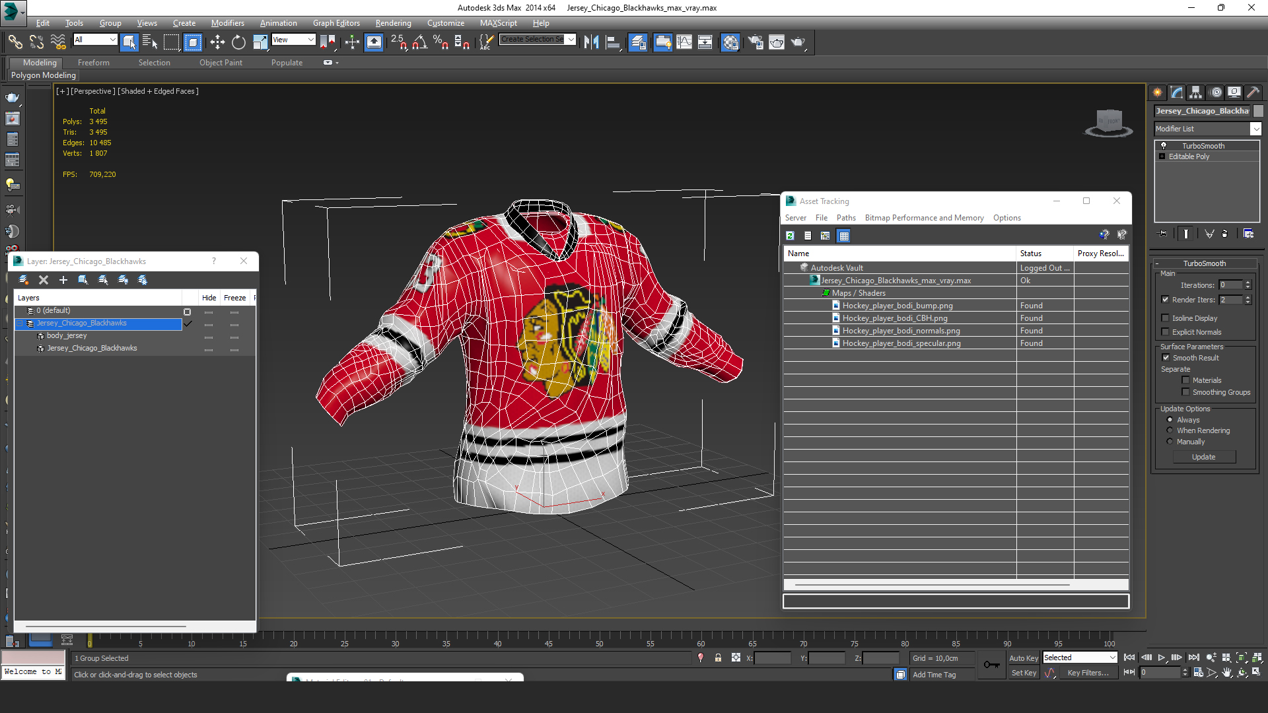The height and width of the screenshot is (713, 1268).
Task: Choose the Select and Scale tool
Action: [260, 42]
